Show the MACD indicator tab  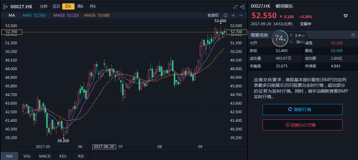45,156
